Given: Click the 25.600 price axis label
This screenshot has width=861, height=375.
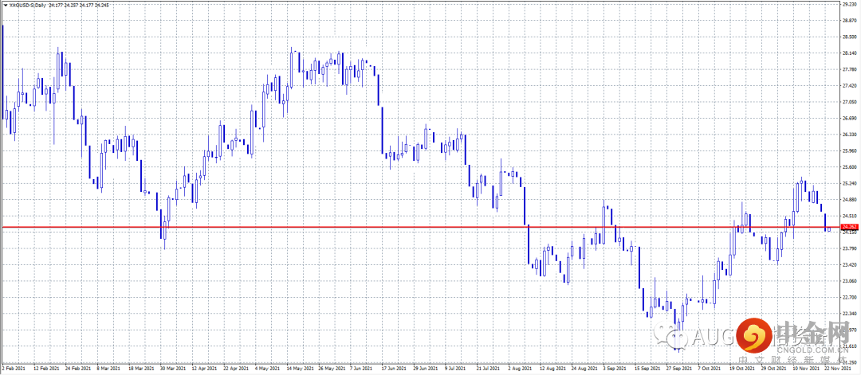Looking at the screenshot, I should (x=851, y=167).
